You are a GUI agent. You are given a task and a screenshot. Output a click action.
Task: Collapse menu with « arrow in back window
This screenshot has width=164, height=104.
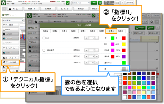(4, 9)
